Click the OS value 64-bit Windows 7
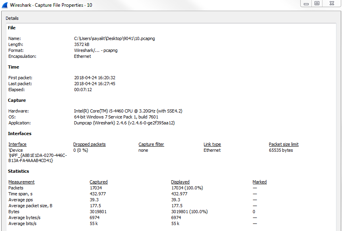342x231 pixels. (x=116, y=117)
